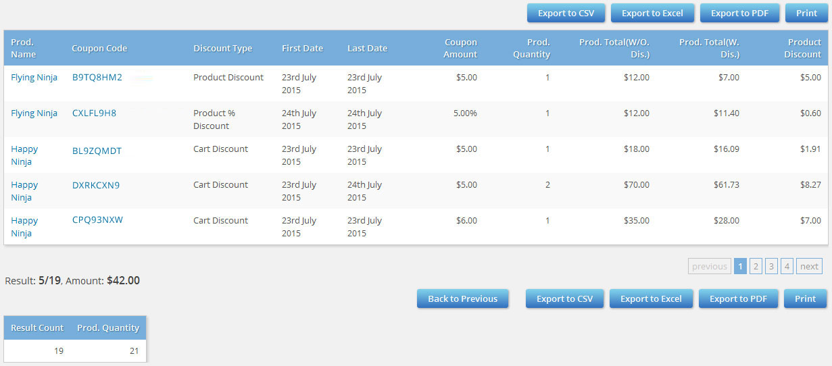This screenshot has width=832, height=366.
Task: Open coupon code CXLFL9H8
Action: pyautogui.click(x=94, y=113)
